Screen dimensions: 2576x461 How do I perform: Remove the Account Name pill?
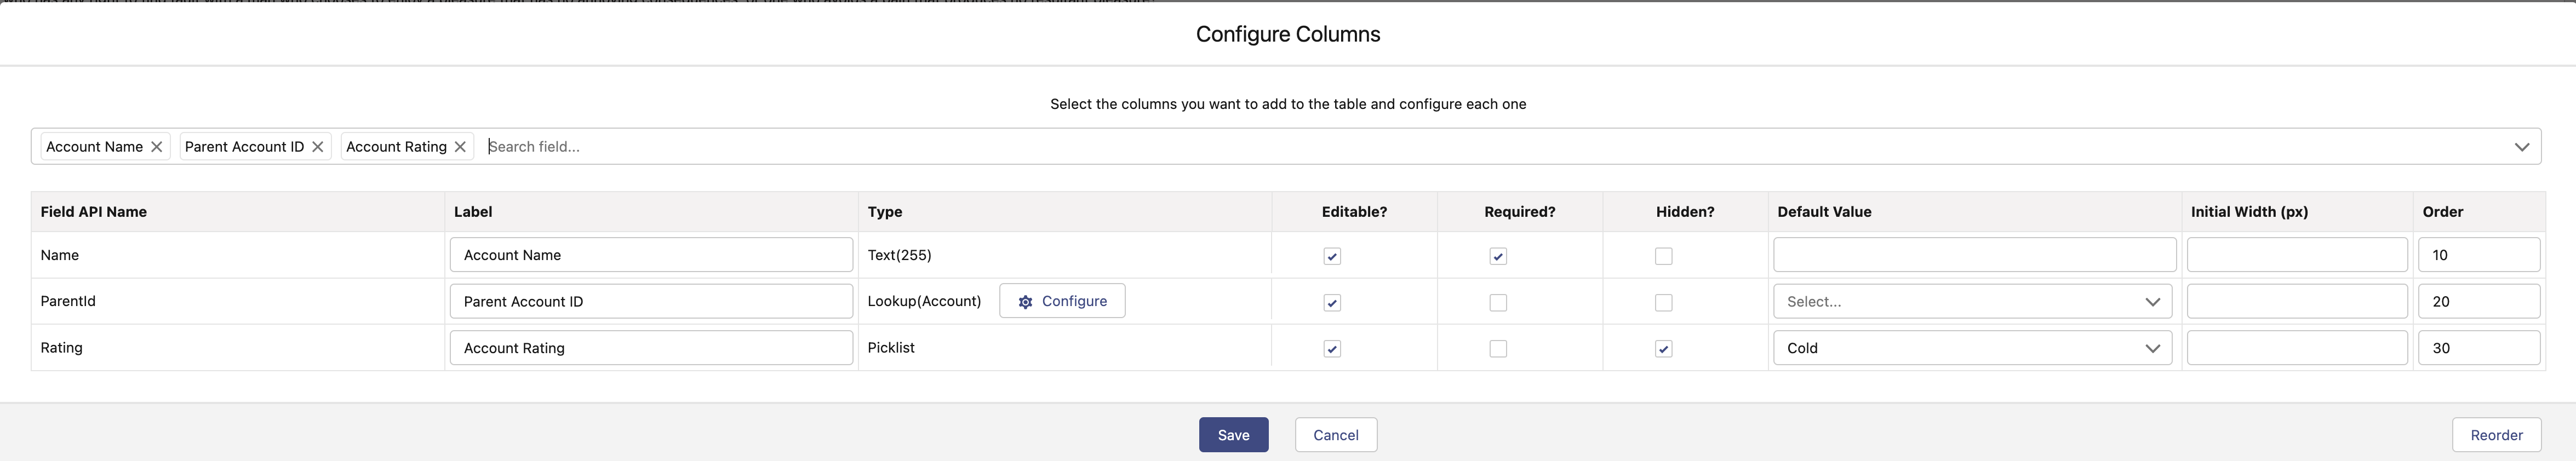(x=157, y=147)
